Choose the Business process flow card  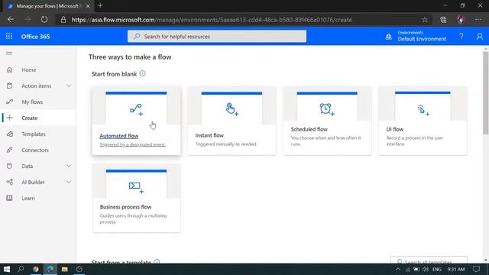[136, 199]
